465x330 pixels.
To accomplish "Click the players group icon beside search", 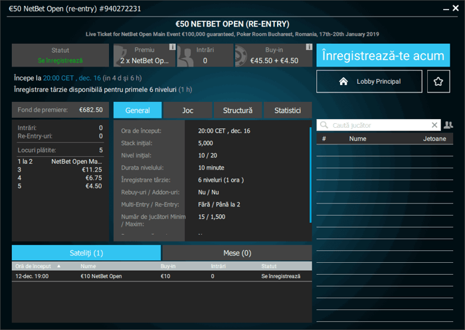I will point(448,125).
